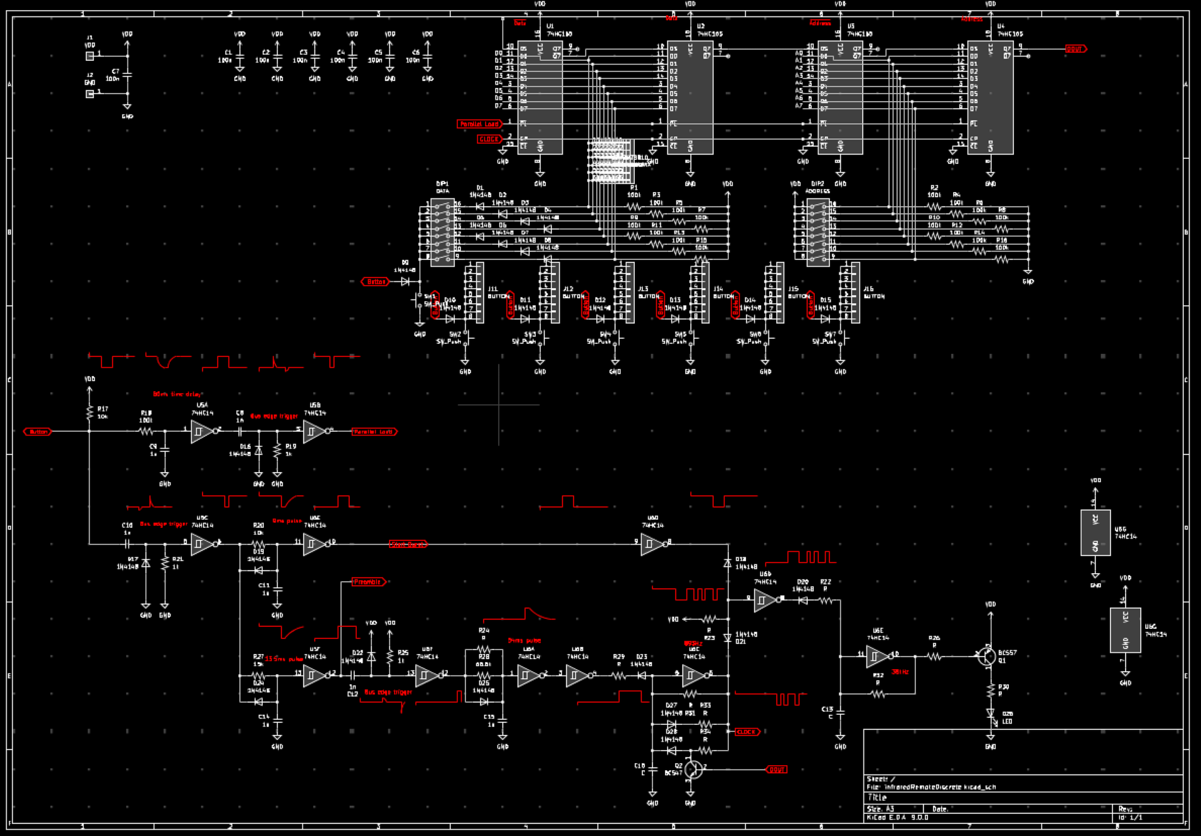Click the 'Title' field in title block
This screenshot has height=836, width=1201.
[x=877, y=797]
